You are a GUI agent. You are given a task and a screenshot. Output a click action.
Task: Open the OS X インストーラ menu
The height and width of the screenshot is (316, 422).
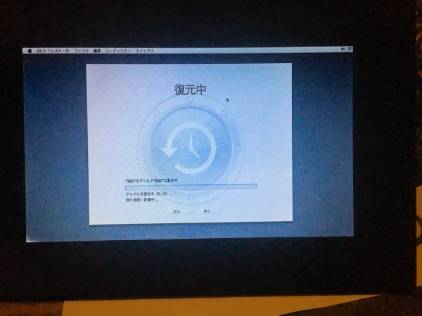(53, 51)
